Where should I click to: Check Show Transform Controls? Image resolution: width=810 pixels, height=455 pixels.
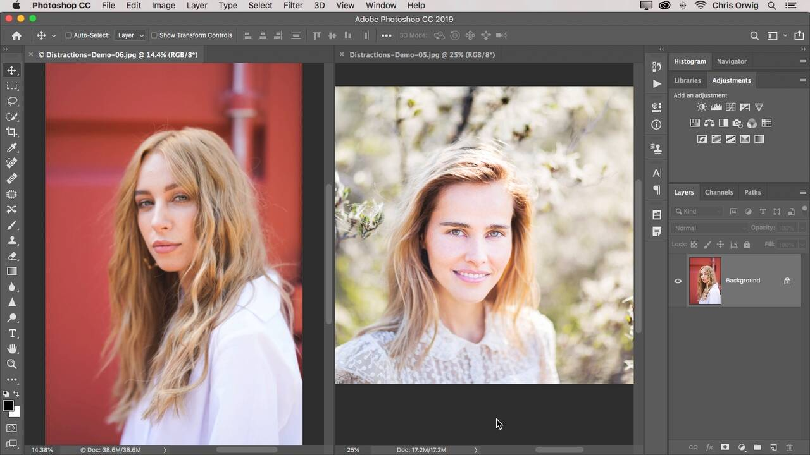[x=154, y=35]
